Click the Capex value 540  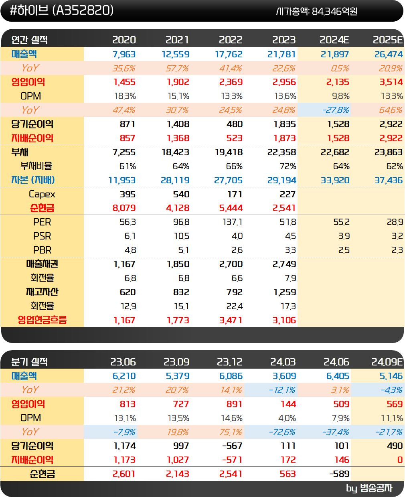[x=181, y=194]
